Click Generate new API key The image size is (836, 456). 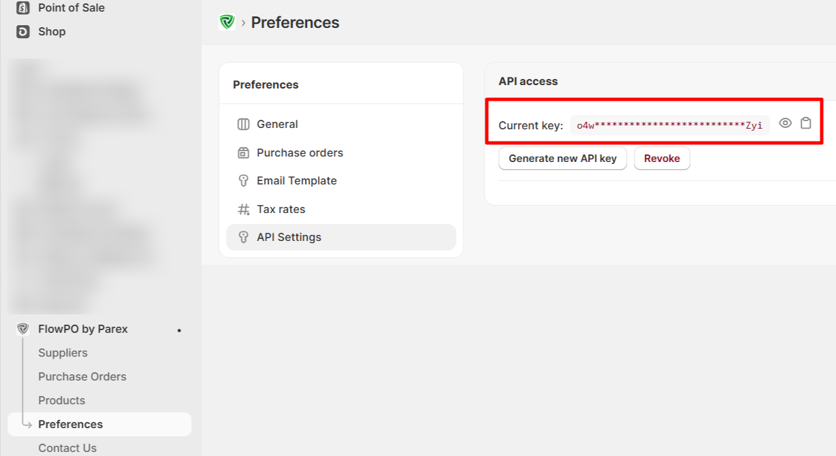point(563,159)
